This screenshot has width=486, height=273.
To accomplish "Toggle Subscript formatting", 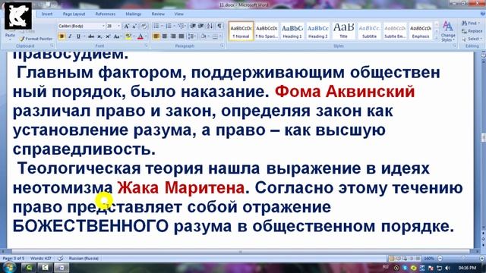I will [99, 36].
